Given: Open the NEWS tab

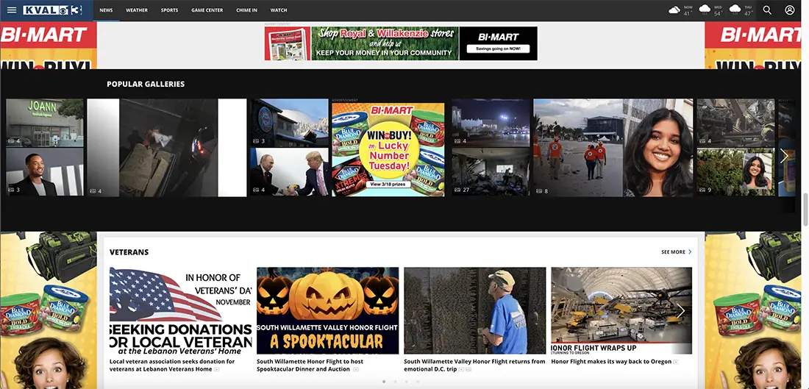Looking at the screenshot, I should (x=107, y=10).
